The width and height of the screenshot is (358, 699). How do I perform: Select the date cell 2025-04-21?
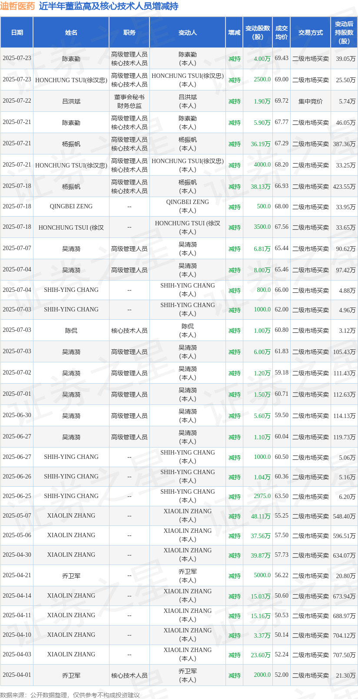pos(17,575)
